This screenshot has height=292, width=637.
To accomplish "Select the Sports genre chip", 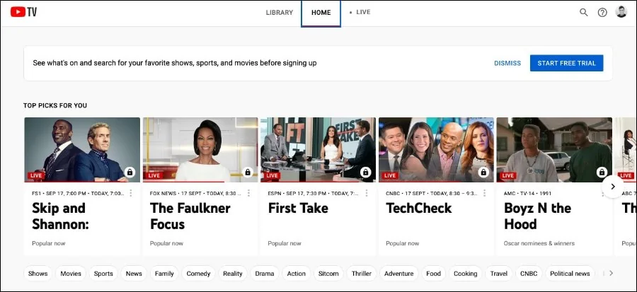I will (103, 274).
